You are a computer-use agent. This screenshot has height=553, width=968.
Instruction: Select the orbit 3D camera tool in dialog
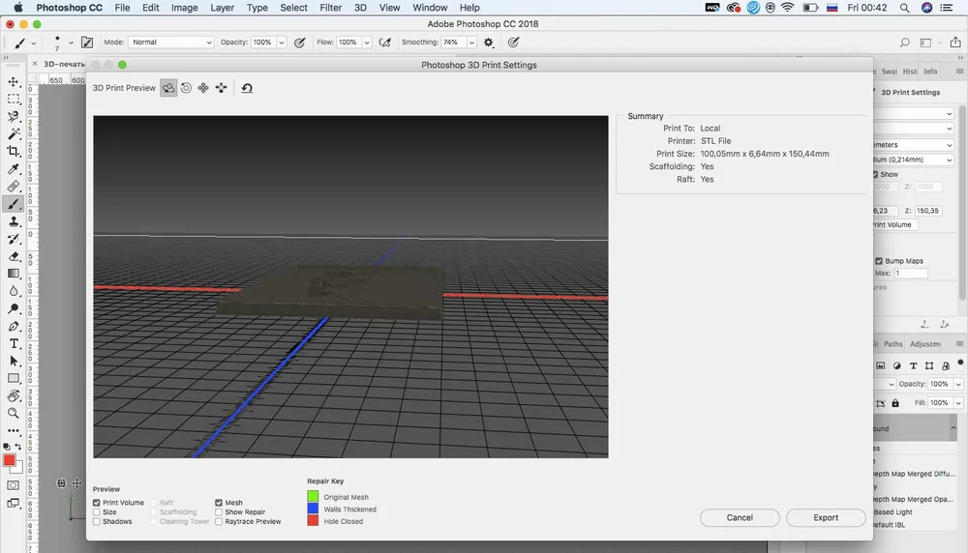click(168, 88)
